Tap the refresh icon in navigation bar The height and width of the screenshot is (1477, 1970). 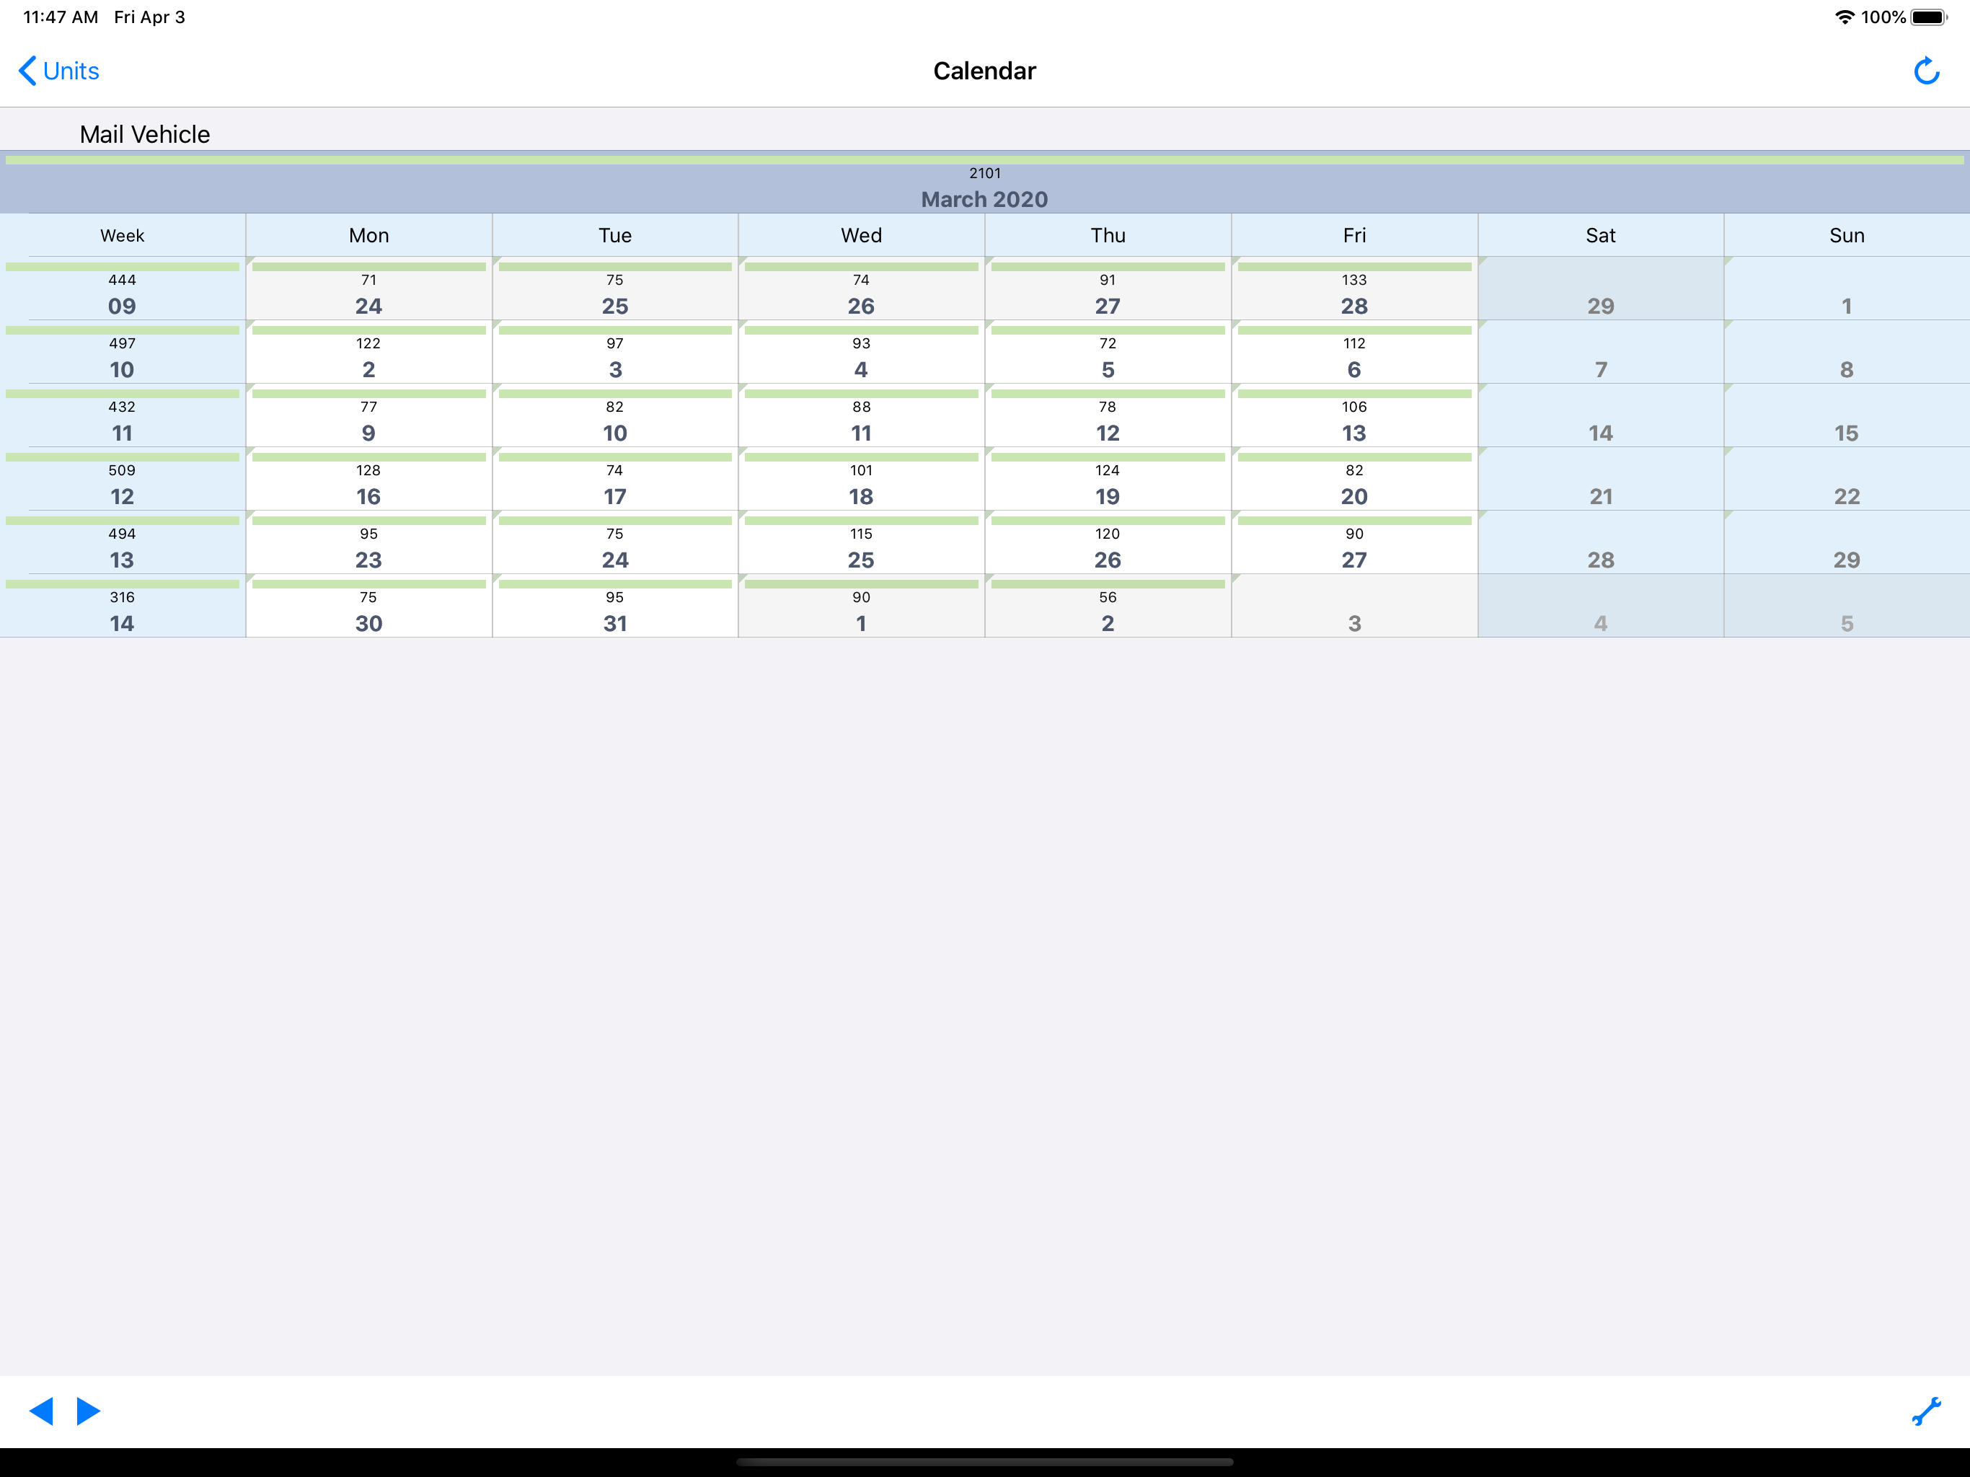(1926, 71)
